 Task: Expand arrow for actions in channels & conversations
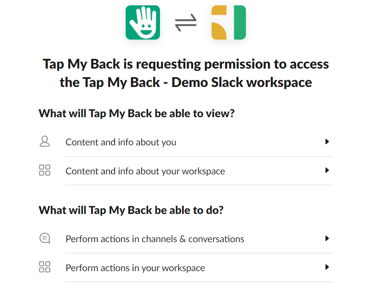327,238
